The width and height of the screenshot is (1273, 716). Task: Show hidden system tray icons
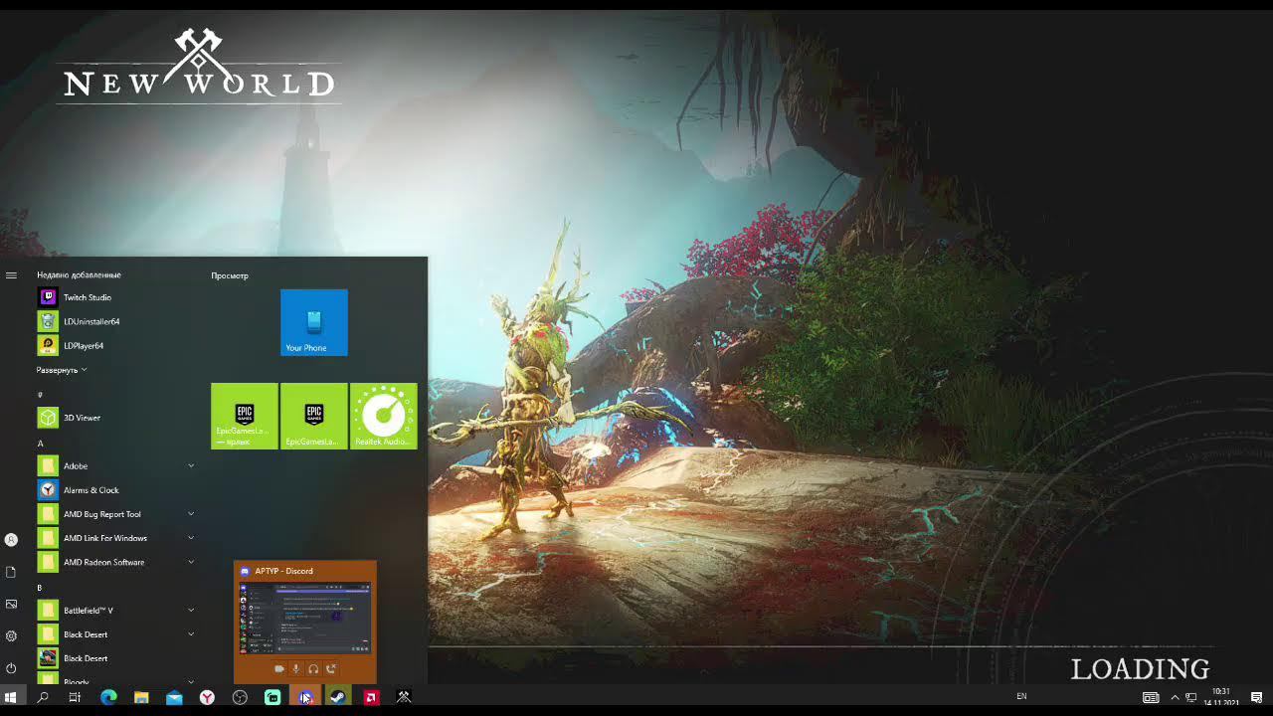(x=1175, y=698)
